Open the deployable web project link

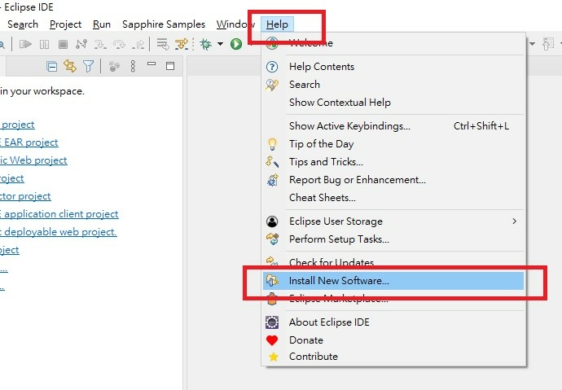[x=59, y=232]
